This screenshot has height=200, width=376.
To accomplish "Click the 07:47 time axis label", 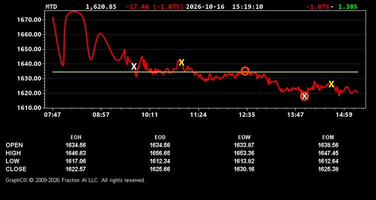I will click(53, 115).
